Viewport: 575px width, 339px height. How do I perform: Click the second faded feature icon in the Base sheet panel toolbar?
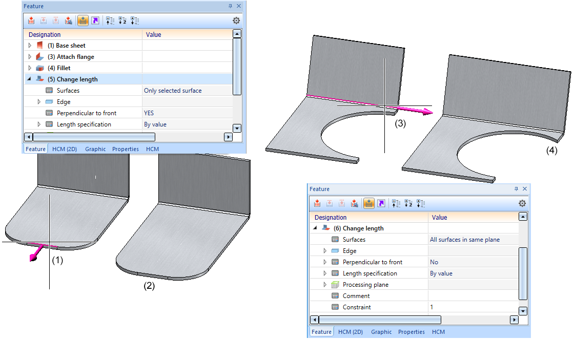[43, 20]
